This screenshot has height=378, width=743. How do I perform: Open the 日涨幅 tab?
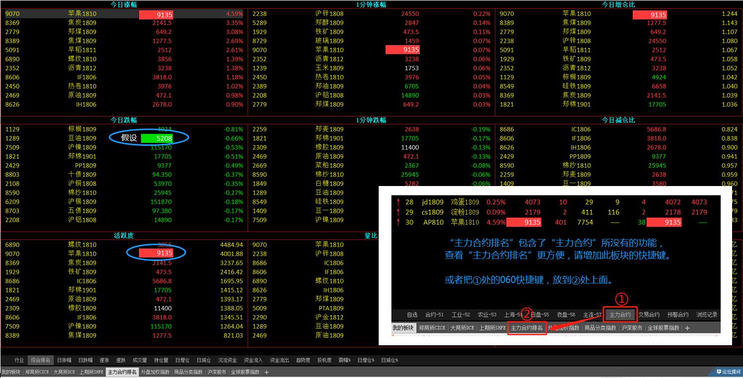coord(64,360)
